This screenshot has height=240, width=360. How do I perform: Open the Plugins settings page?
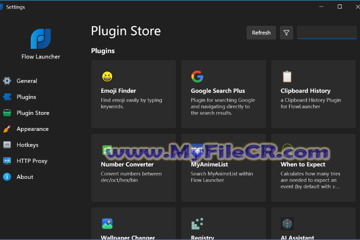point(26,97)
